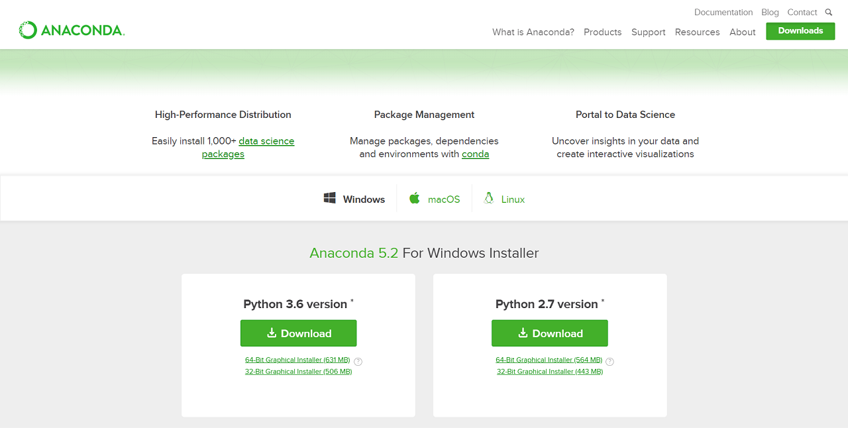Switch to the macOS tab
Image resolution: width=848 pixels, height=428 pixels.
(x=435, y=199)
